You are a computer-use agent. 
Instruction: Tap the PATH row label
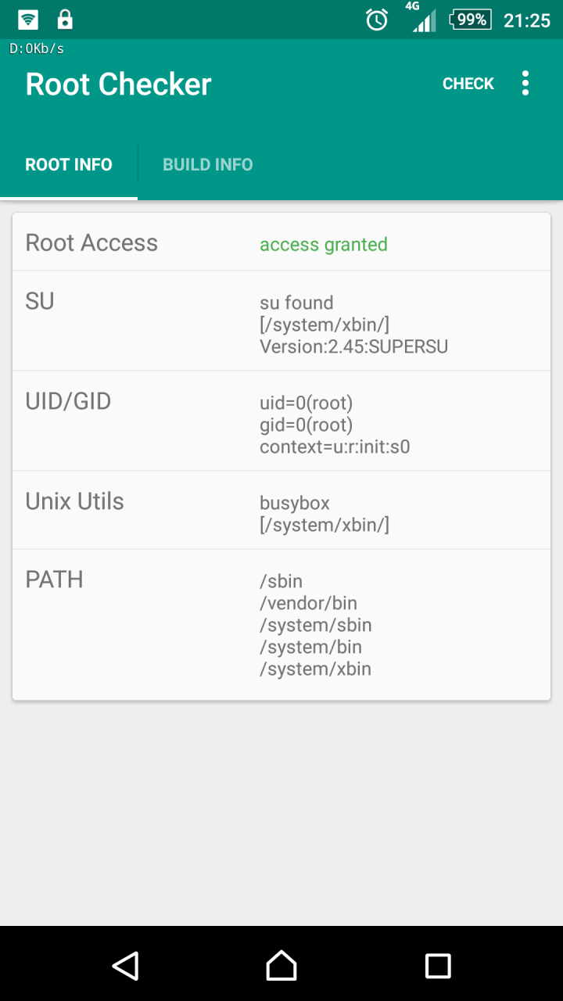[x=55, y=579]
